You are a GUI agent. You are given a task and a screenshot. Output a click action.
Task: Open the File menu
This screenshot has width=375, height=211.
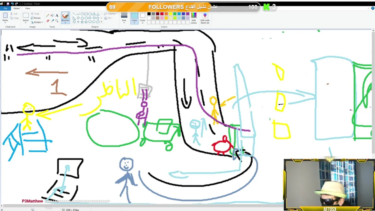coord(5,8)
